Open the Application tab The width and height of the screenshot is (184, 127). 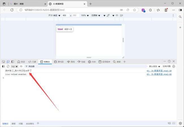point(104,62)
